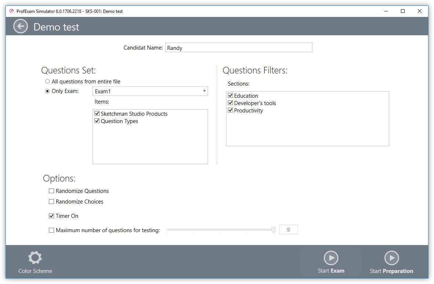Image resolution: width=434 pixels, height=284 pixels.
Task: Uncheck Sketchman Studio Products item
Action: 97,114
